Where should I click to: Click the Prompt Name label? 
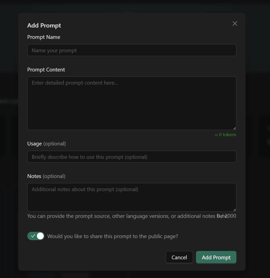[43, 37]
